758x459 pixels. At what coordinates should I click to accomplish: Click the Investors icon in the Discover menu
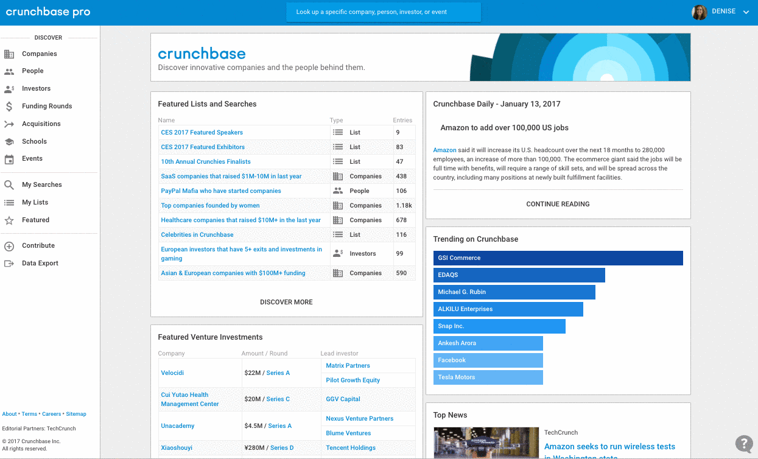tap(10, 88)
